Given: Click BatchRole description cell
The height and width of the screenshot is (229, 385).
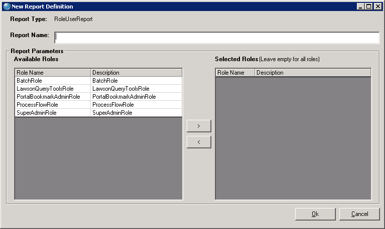Looking at the screenshot, I should click(x=137, y=81).
